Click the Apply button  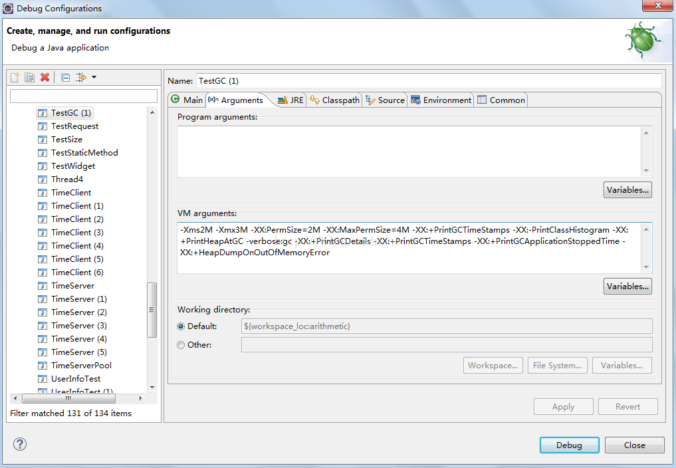564,407
